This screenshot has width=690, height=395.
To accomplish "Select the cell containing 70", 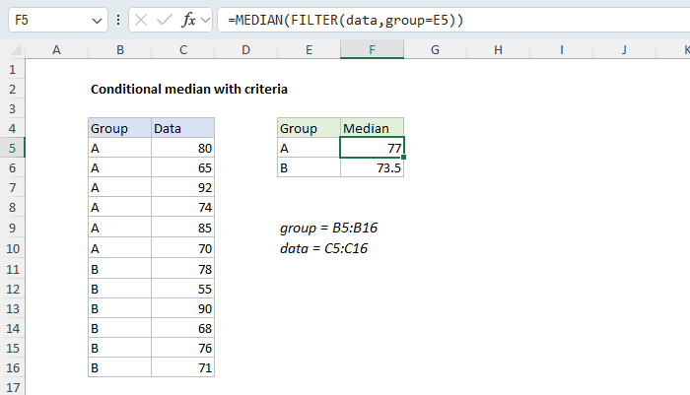I will point(183,248).
